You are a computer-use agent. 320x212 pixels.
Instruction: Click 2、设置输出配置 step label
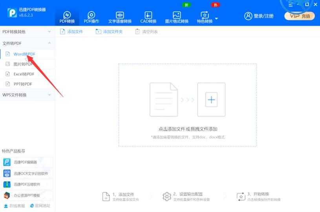pyautogui.click(x=188, y=194)
